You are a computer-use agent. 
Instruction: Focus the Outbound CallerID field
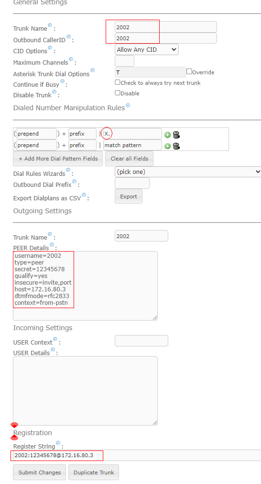[165, 38]
